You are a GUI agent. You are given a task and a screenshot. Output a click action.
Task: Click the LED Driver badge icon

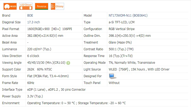26,6
